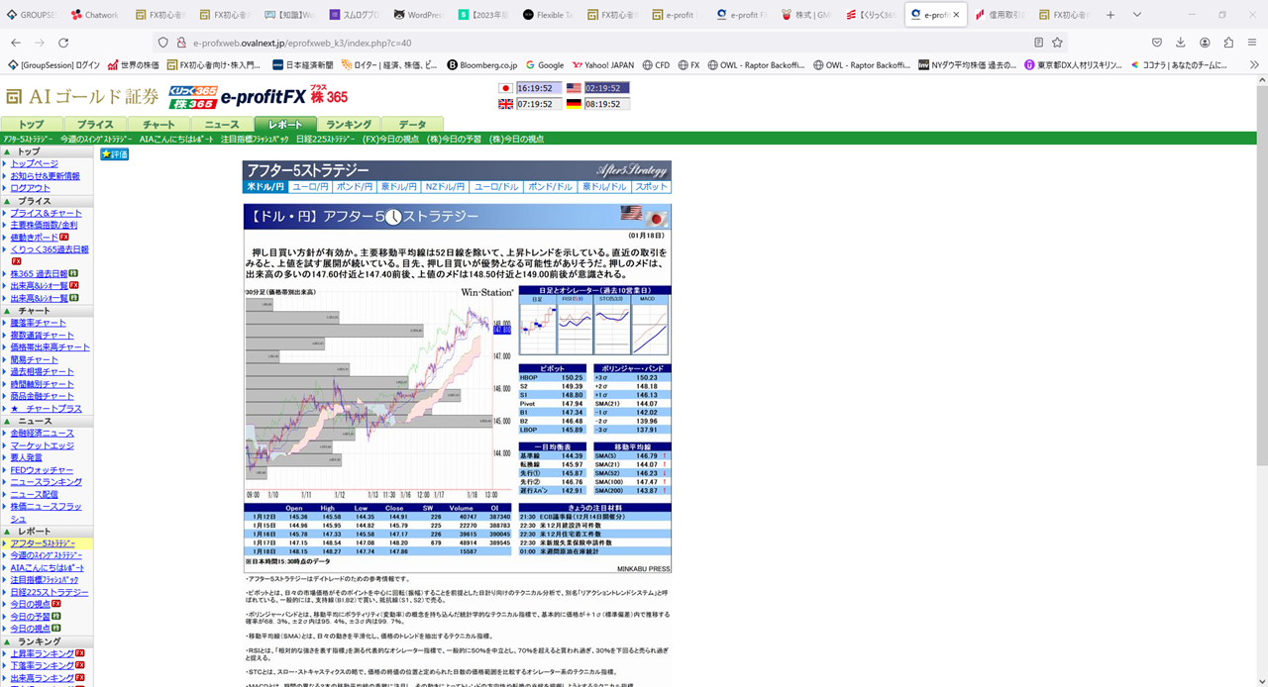Open 騰落率チャート sidebar link
This screenshot has width=1268, height=687.
(39, 323)
